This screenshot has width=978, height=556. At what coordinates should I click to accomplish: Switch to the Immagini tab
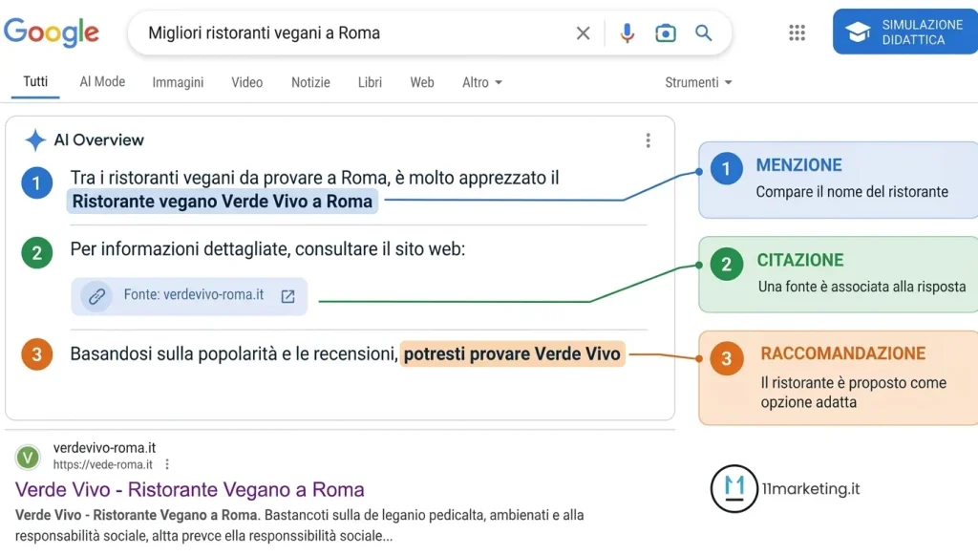[x=178, y=82]
